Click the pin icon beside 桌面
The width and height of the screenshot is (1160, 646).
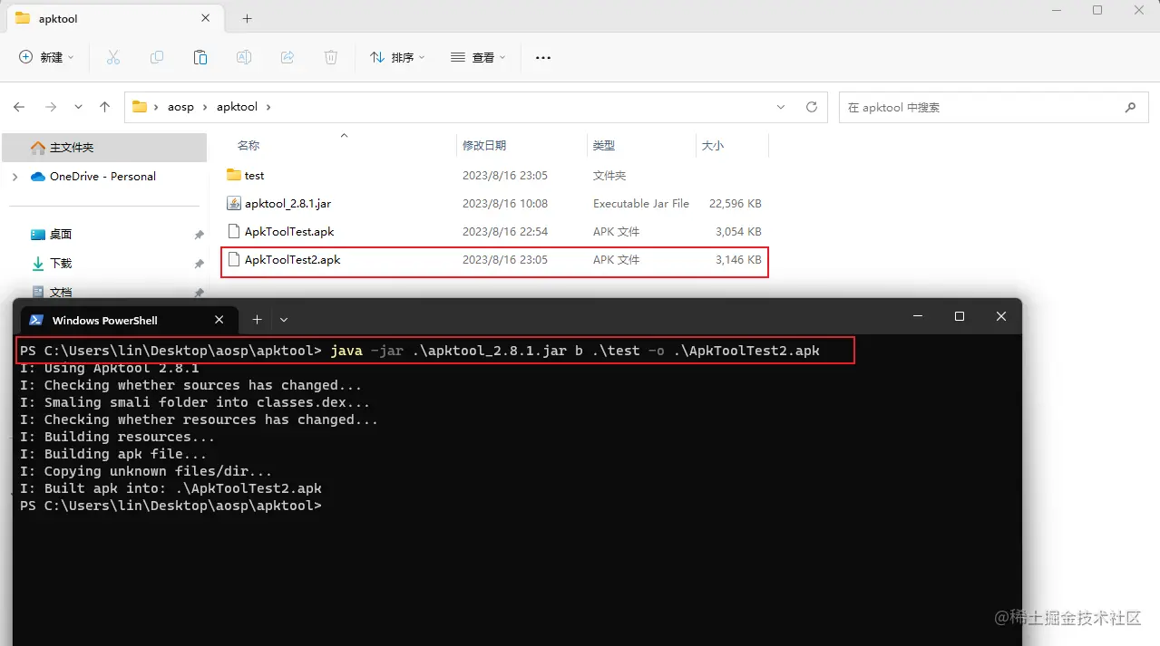pos(199,235)
